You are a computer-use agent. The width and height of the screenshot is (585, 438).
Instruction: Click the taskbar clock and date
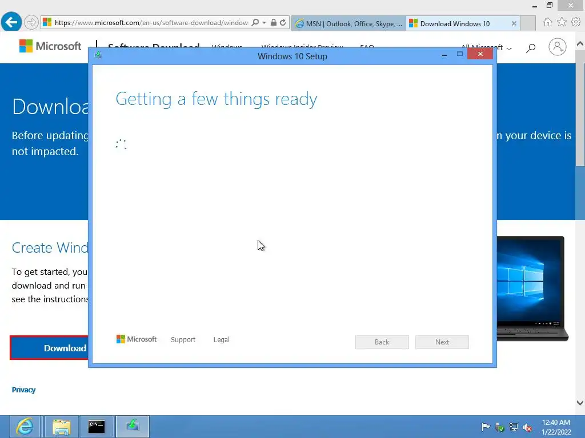pos(556,427)
